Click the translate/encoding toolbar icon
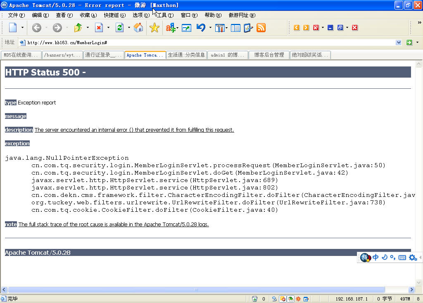This screenshot has height=303, width=423. 171,28
